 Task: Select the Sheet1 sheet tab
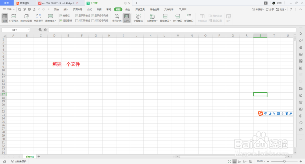30,156
